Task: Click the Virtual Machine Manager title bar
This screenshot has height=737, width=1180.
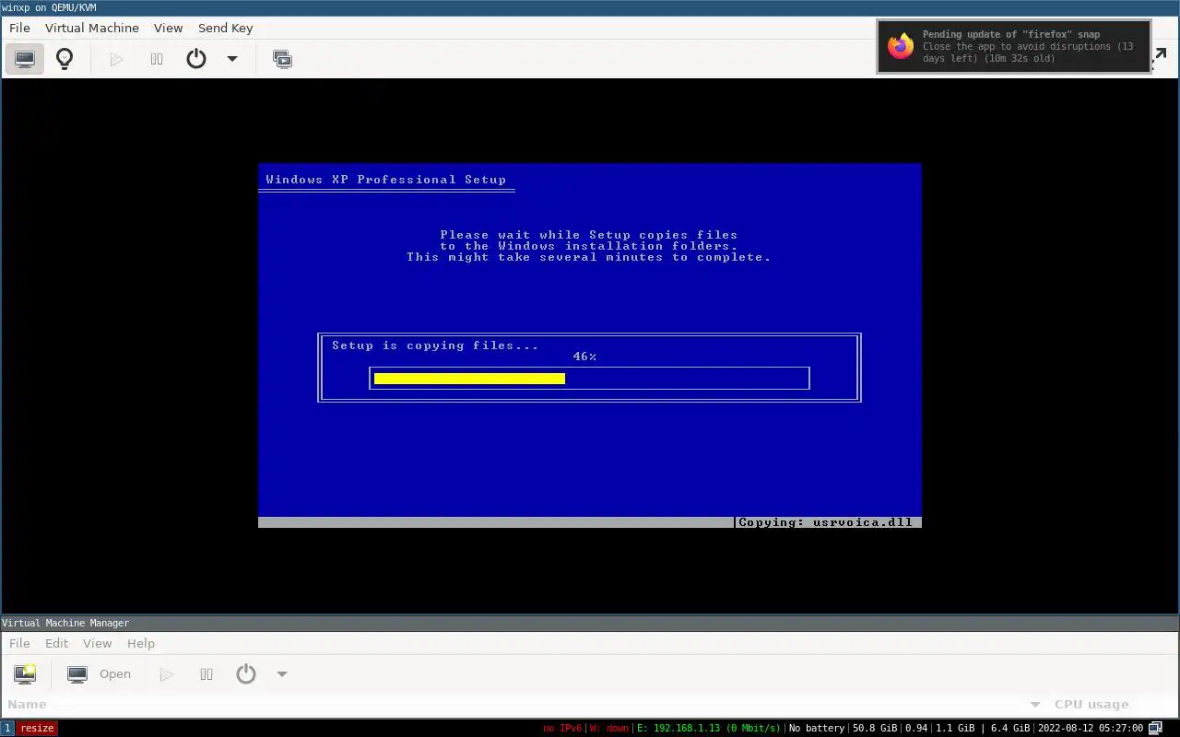Action: (x=590, y=623)
